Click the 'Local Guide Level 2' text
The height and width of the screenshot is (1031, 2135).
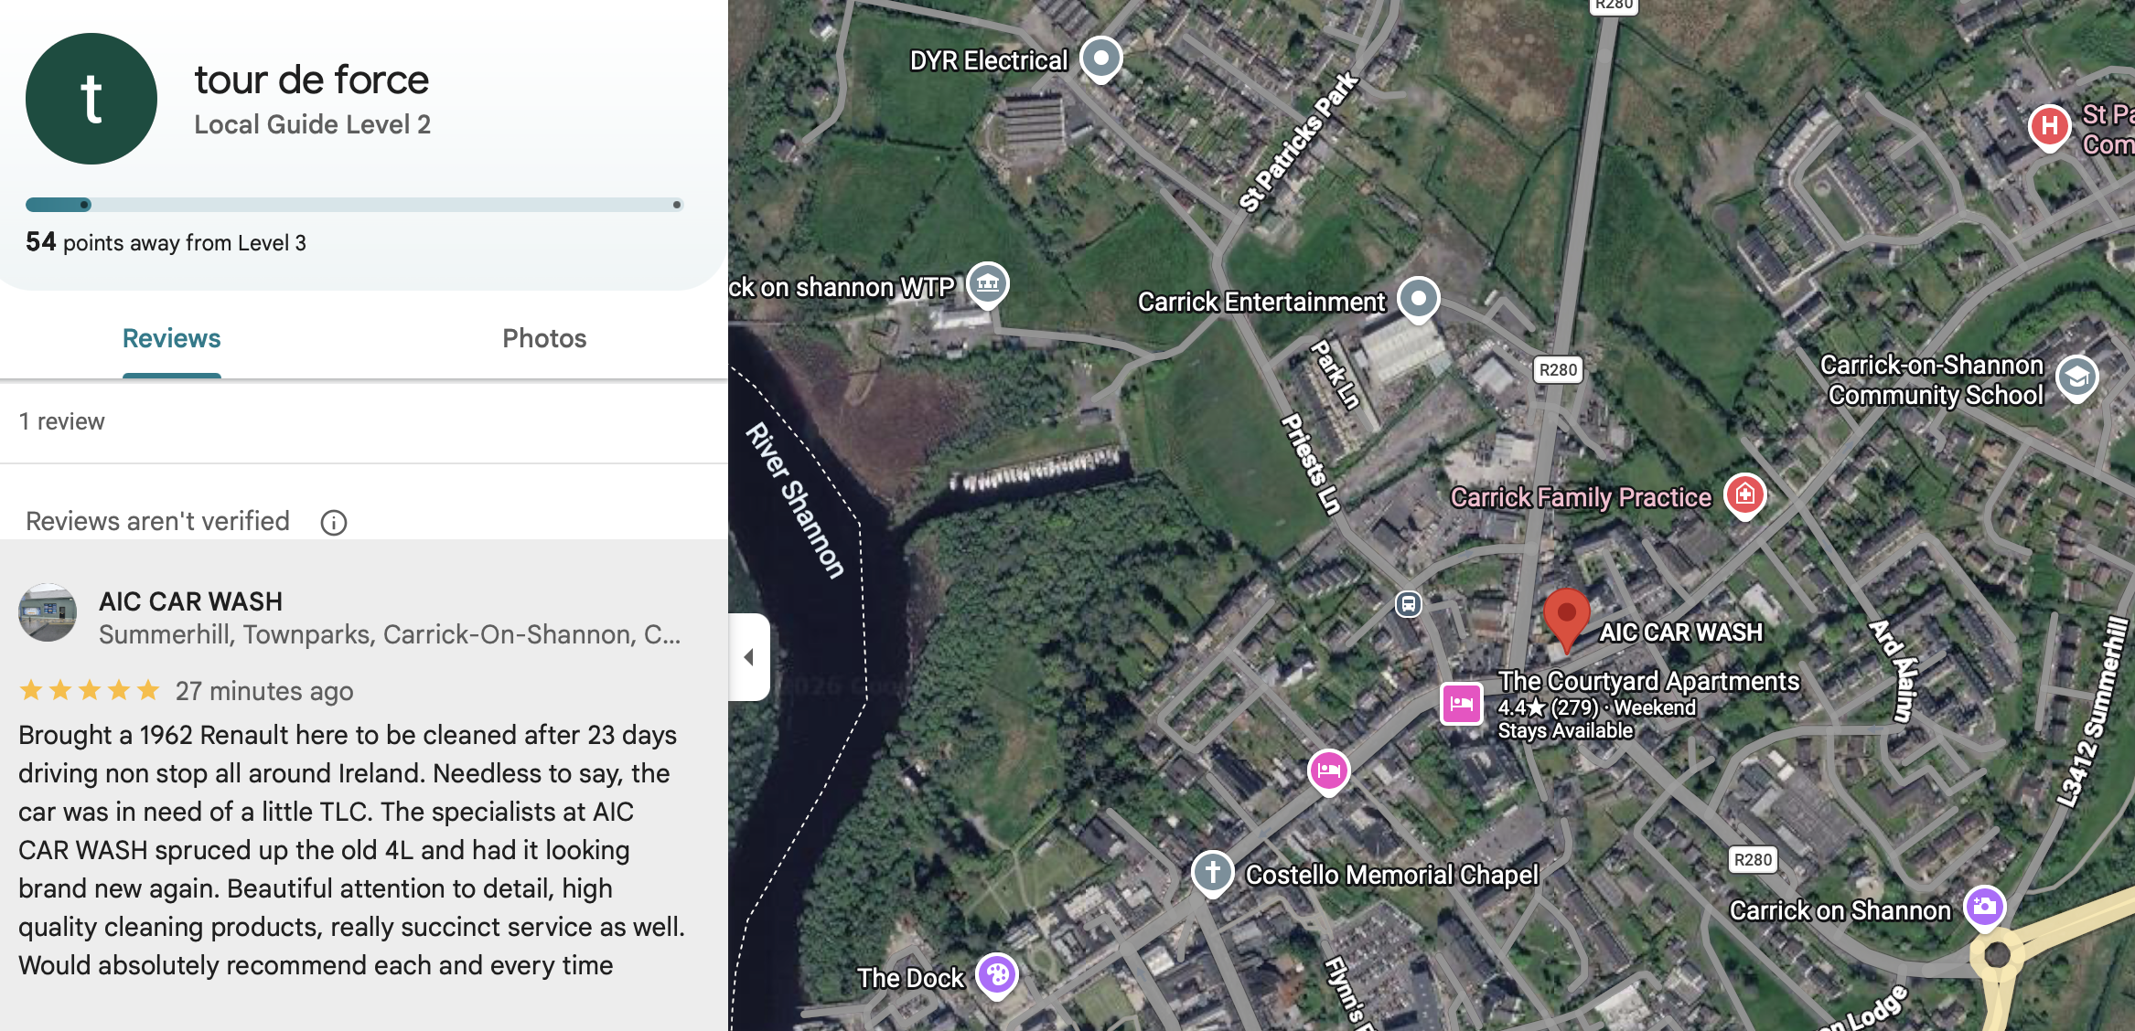point(312,124)
